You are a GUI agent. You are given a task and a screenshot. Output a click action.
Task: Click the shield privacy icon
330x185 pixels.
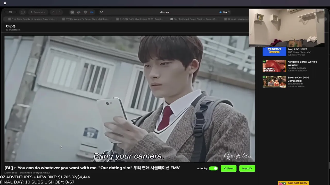[85, 12]
